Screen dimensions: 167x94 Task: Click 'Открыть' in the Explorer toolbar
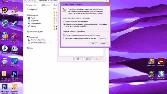[46, 5]
